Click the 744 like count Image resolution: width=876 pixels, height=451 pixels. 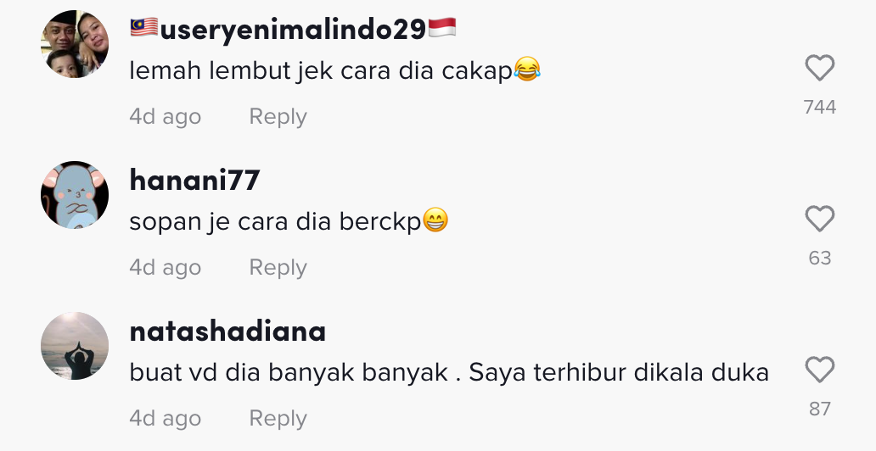[x=820, y=107]
